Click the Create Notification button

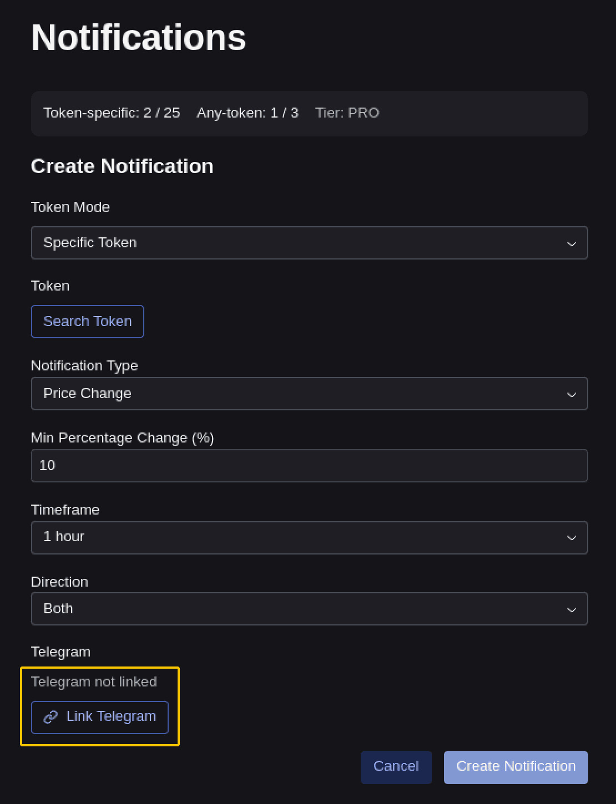click(x=516, y=767)
